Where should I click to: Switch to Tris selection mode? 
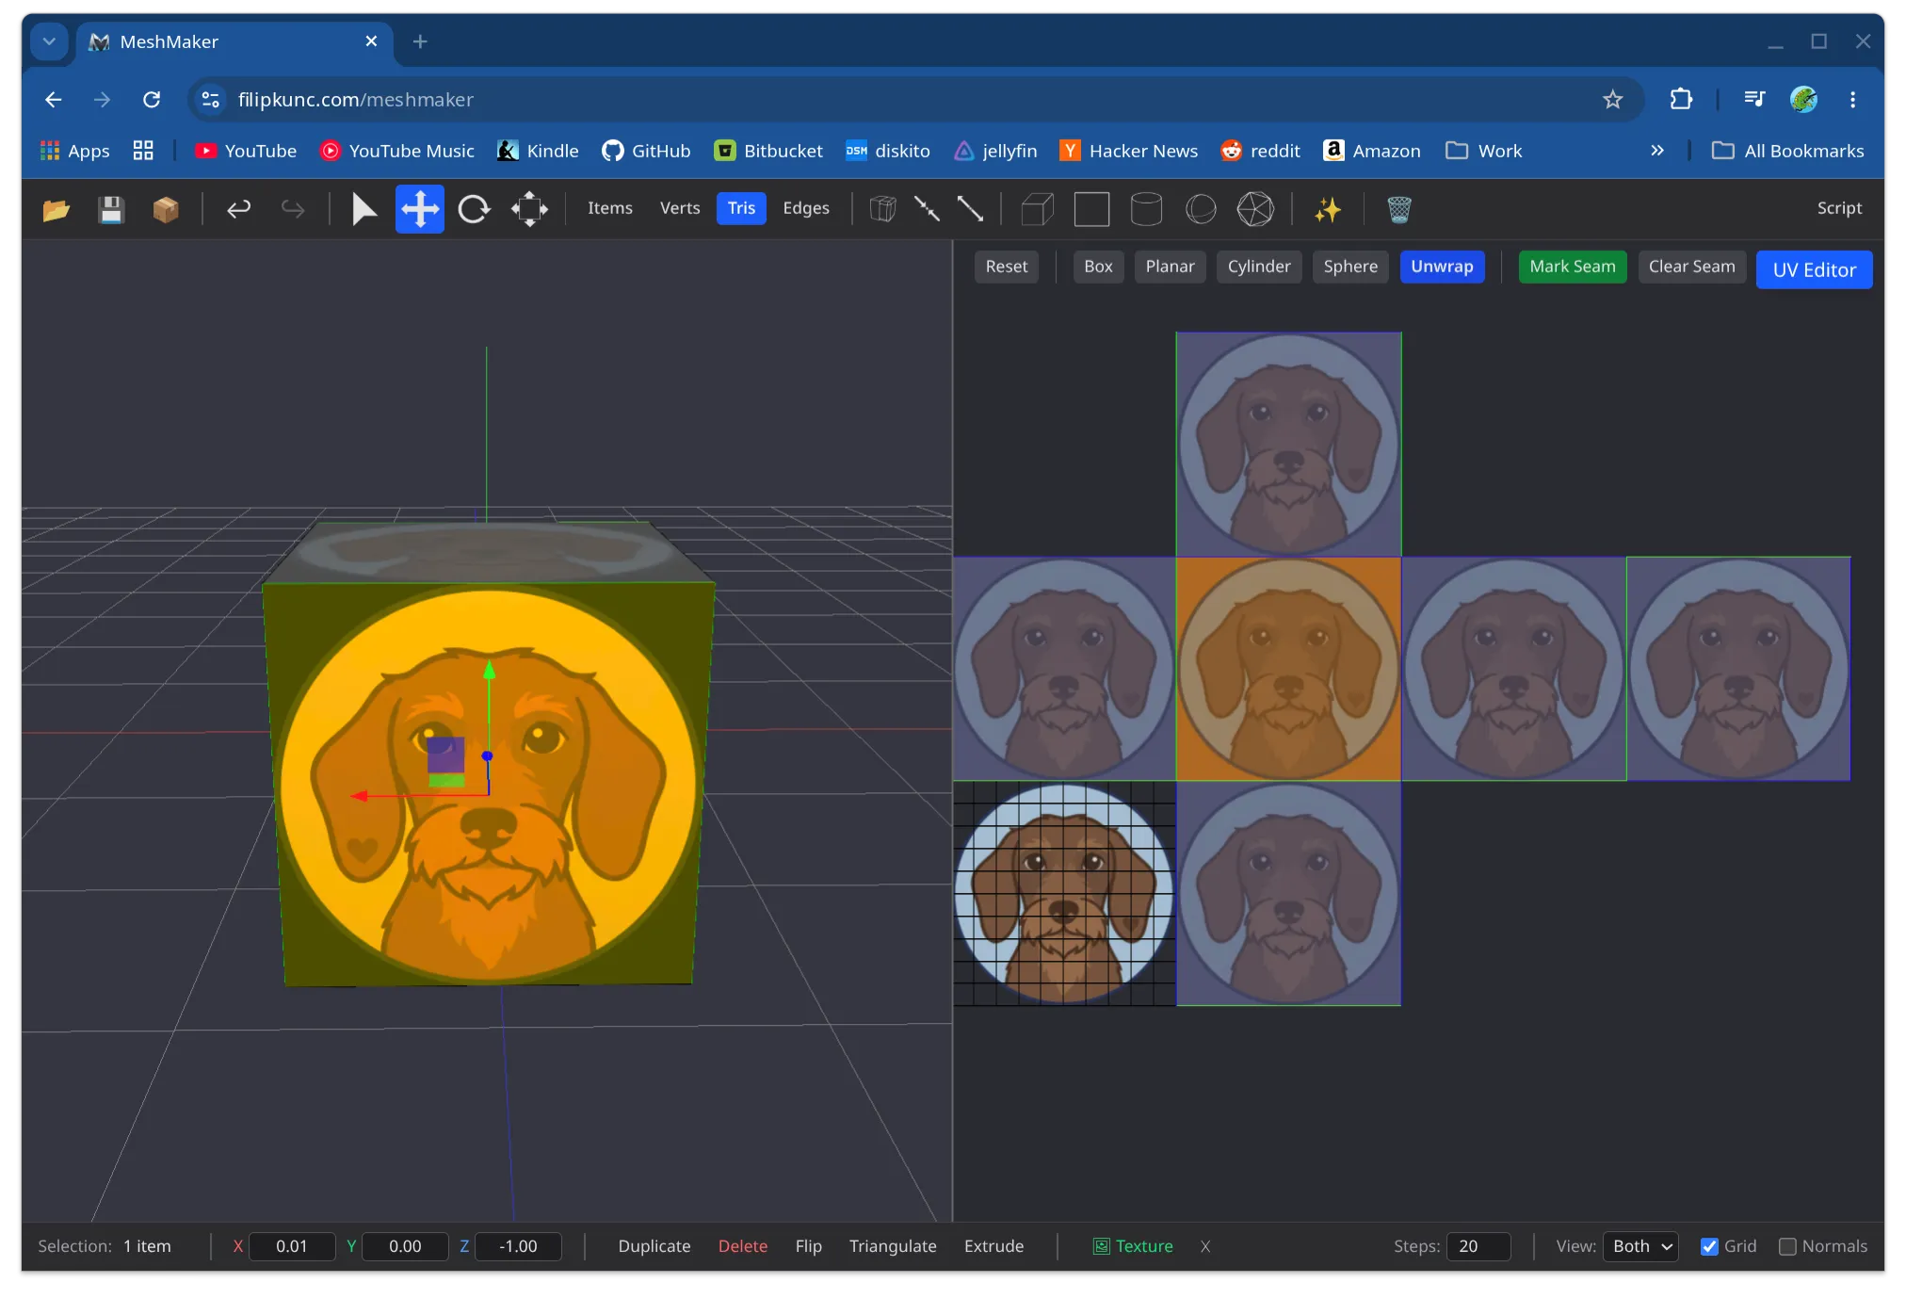point(741,208)
